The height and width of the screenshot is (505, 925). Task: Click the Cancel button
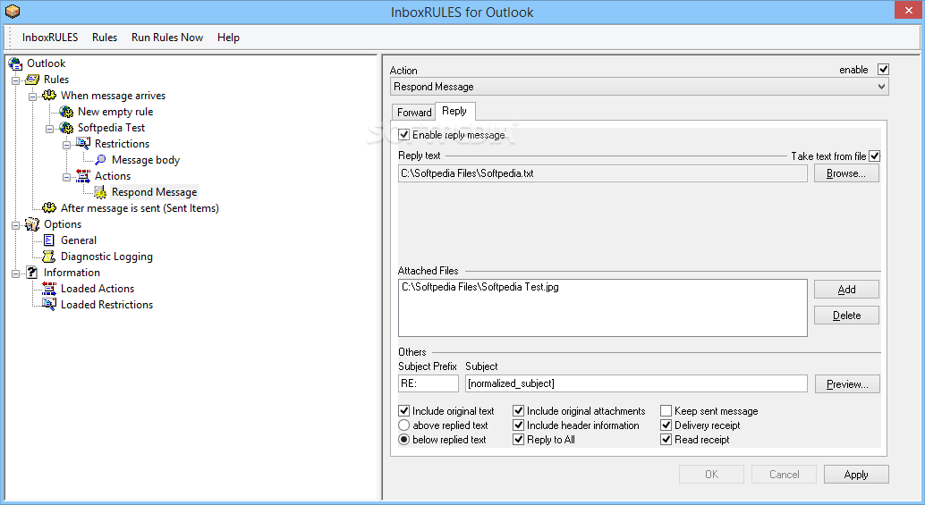pos(784,475)
